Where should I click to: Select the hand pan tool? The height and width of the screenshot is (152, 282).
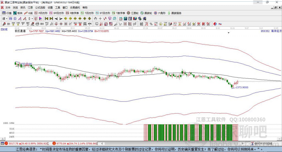pos(96,18)
